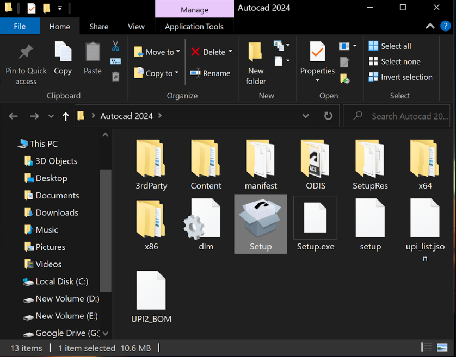456x357 pixels.
Task: Switch to details view in status bar
Action: (x=426, y=348)
